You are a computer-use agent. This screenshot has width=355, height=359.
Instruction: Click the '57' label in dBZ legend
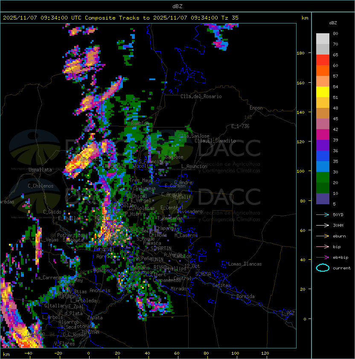tap(335, 76)
